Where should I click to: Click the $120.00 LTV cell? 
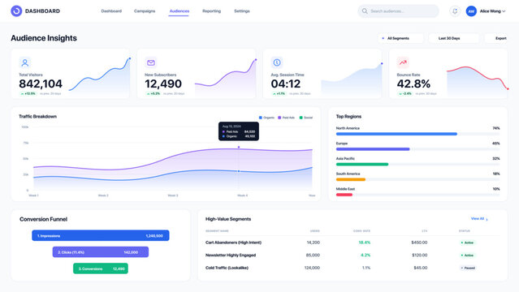click(419, 255)
